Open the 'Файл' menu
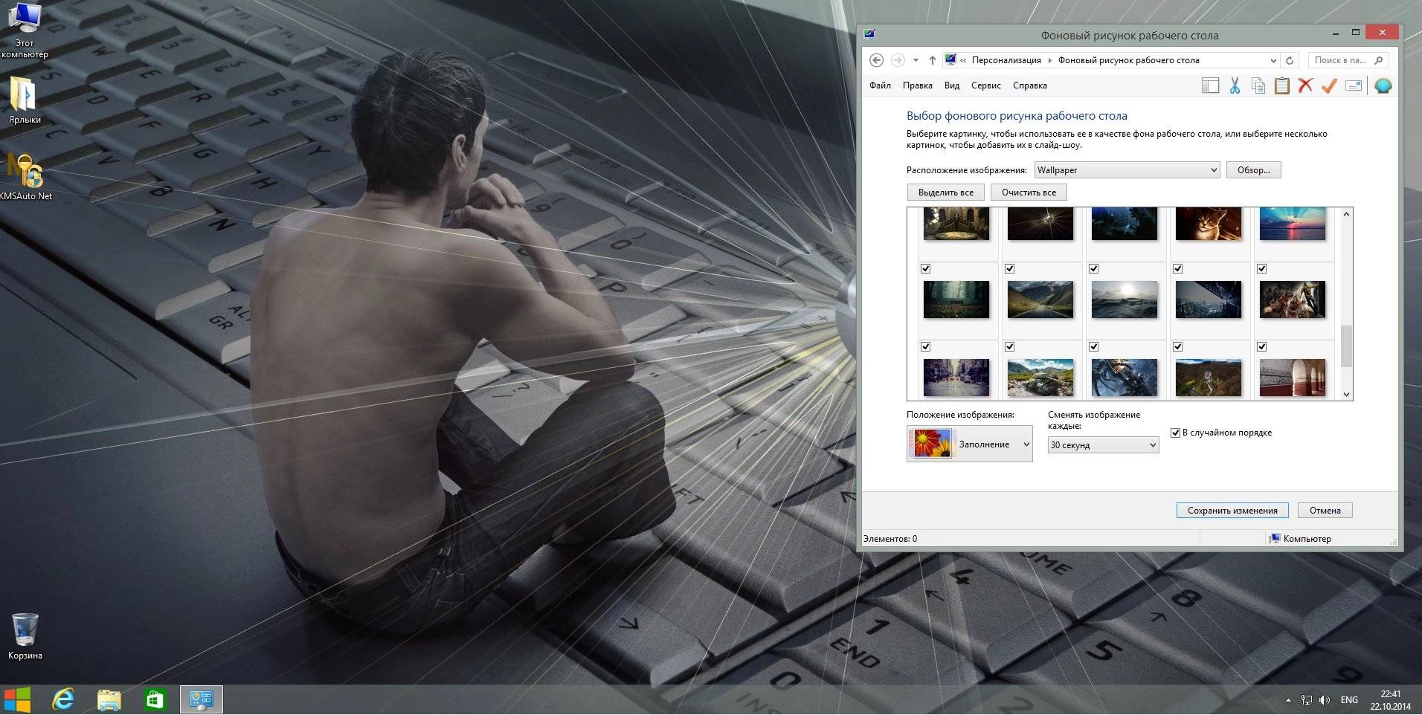 click(880, 85)
